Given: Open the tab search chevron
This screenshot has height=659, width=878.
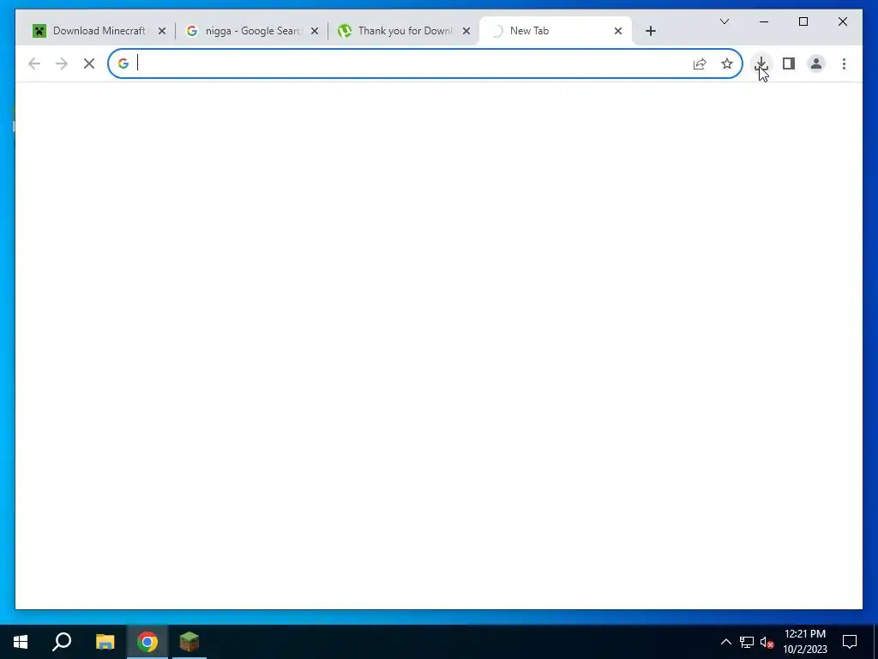Looking at the screenshot, I should pos(724,21).
